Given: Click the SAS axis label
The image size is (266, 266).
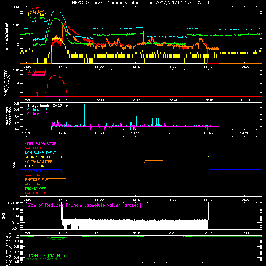Looking at the screenshot, I should [4, 216].
